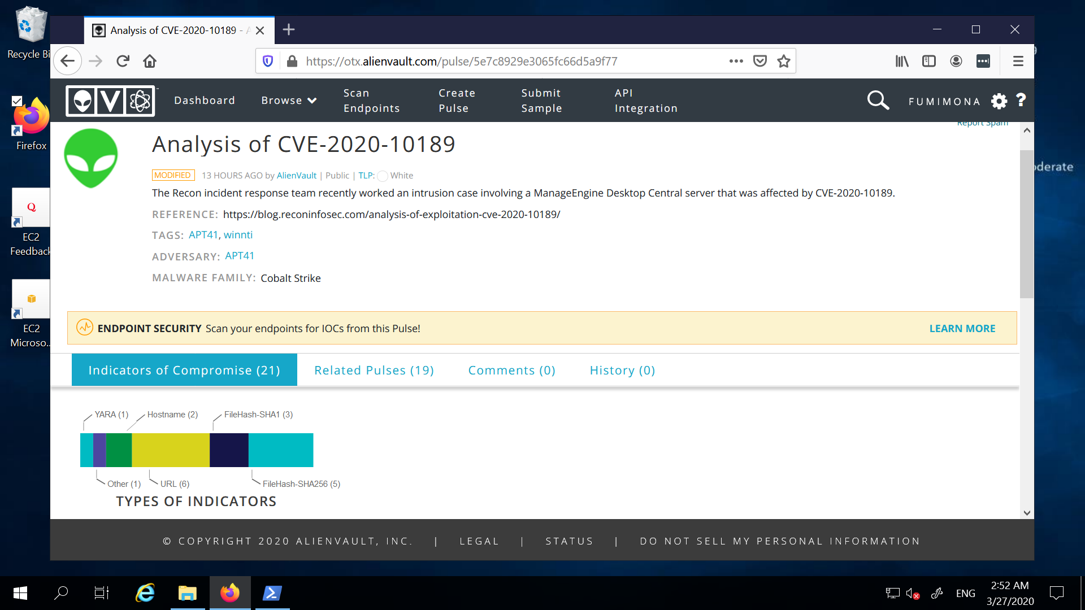Select the winnti tag
The image size is (1085, 610).
click(x=238, y=235)
